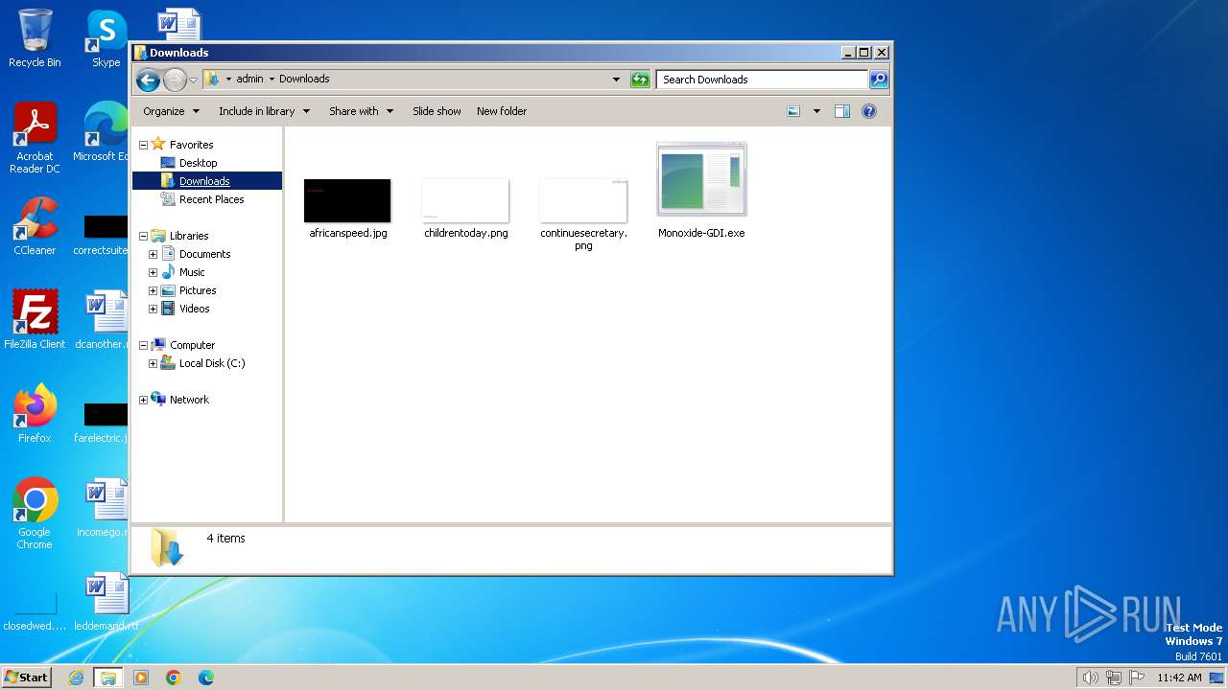1228x690 pixels.
Task: Expand the Local Disk (C:) node
Action: pos(153,363)
